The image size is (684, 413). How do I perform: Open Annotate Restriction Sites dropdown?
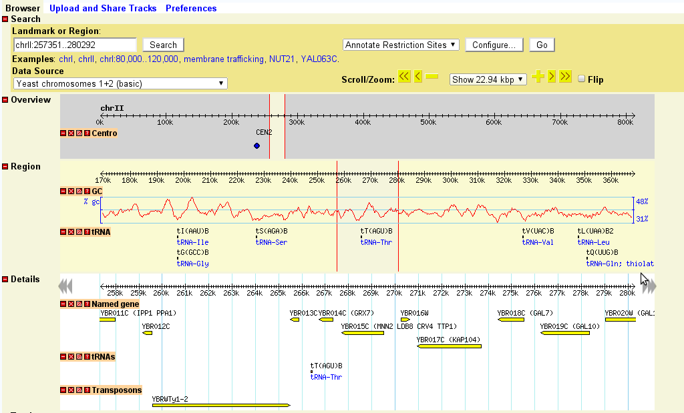click(x=401, y=45)
